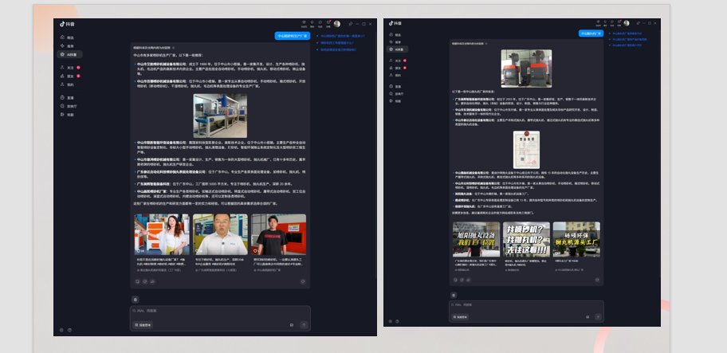Screen dimensions: 727x353
Task: Open user avatar in right window header
Action: [627, 22]
